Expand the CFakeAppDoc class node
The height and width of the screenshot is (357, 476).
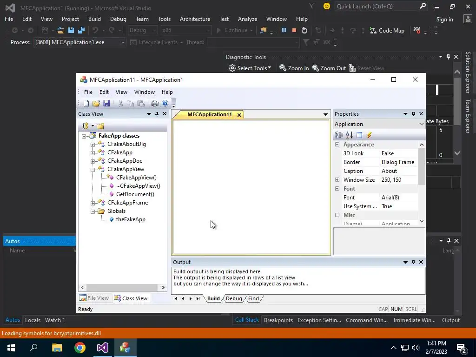point(93,161)
